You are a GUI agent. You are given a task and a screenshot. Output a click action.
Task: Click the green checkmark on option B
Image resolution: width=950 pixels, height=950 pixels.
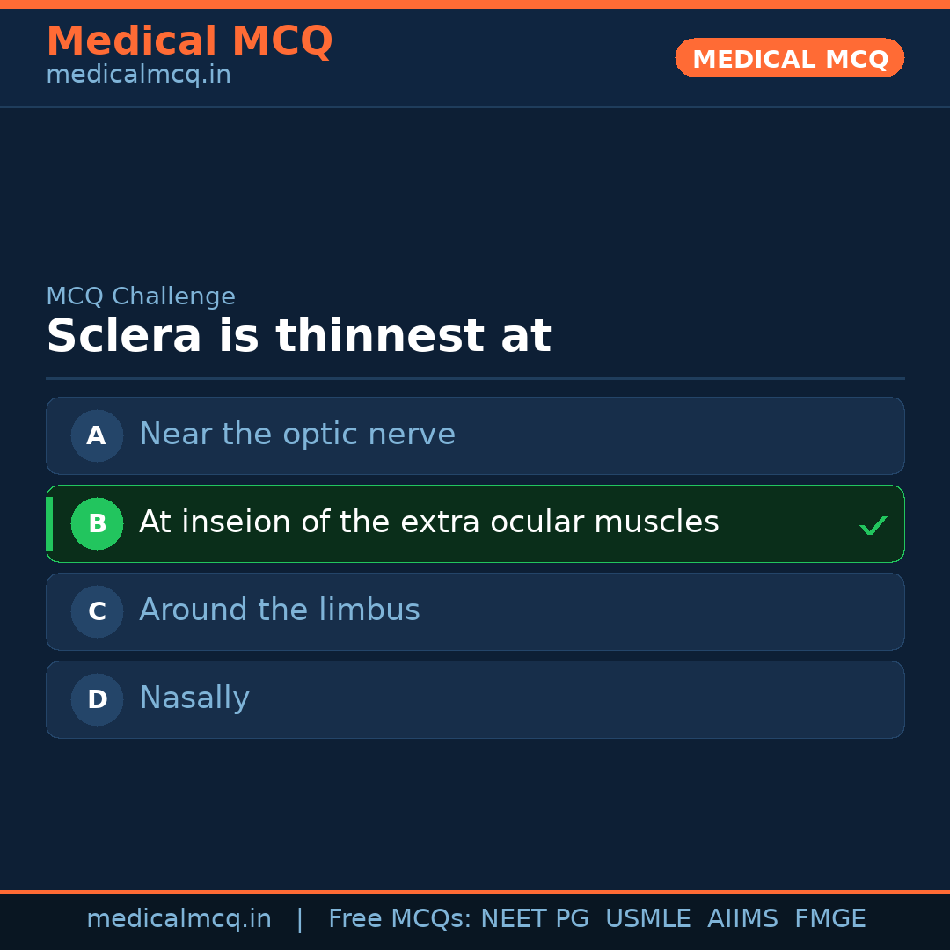point(873,526)
